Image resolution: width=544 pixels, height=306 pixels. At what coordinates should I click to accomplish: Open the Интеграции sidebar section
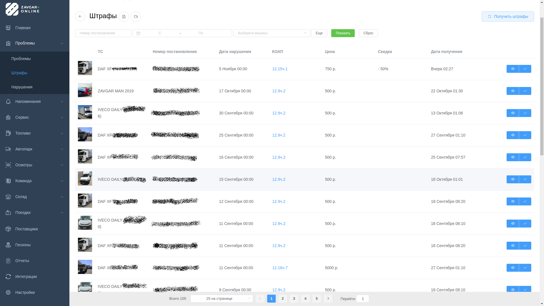coord(26,277)
